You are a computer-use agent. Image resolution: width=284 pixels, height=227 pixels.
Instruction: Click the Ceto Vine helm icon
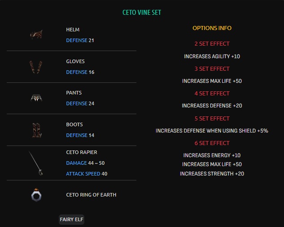(x=36, y=35)
